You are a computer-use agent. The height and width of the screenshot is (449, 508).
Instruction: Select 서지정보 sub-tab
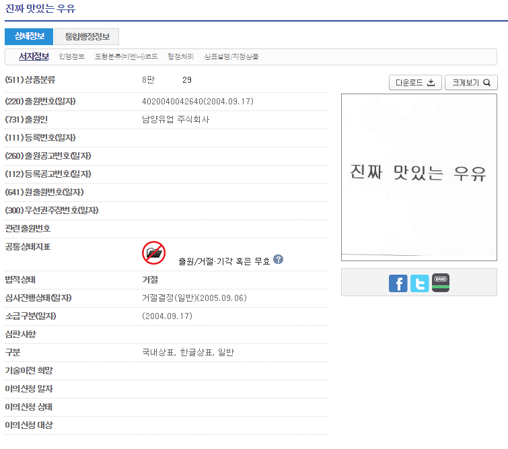pos(34,57)
